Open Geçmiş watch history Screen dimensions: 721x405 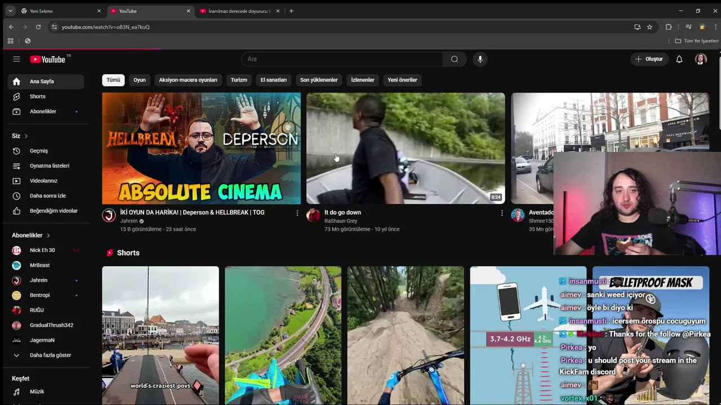46,151
